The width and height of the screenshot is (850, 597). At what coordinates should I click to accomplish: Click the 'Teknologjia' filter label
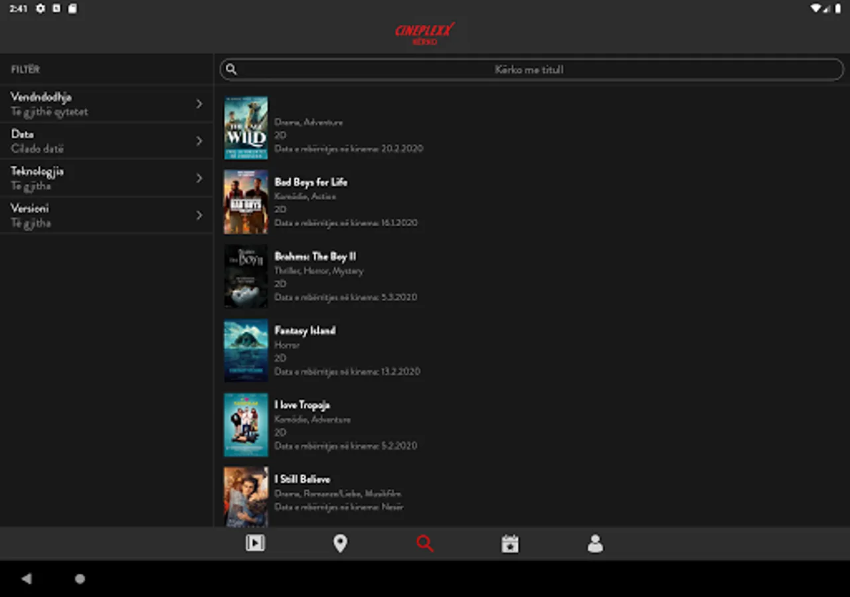[x=37, y=171]
